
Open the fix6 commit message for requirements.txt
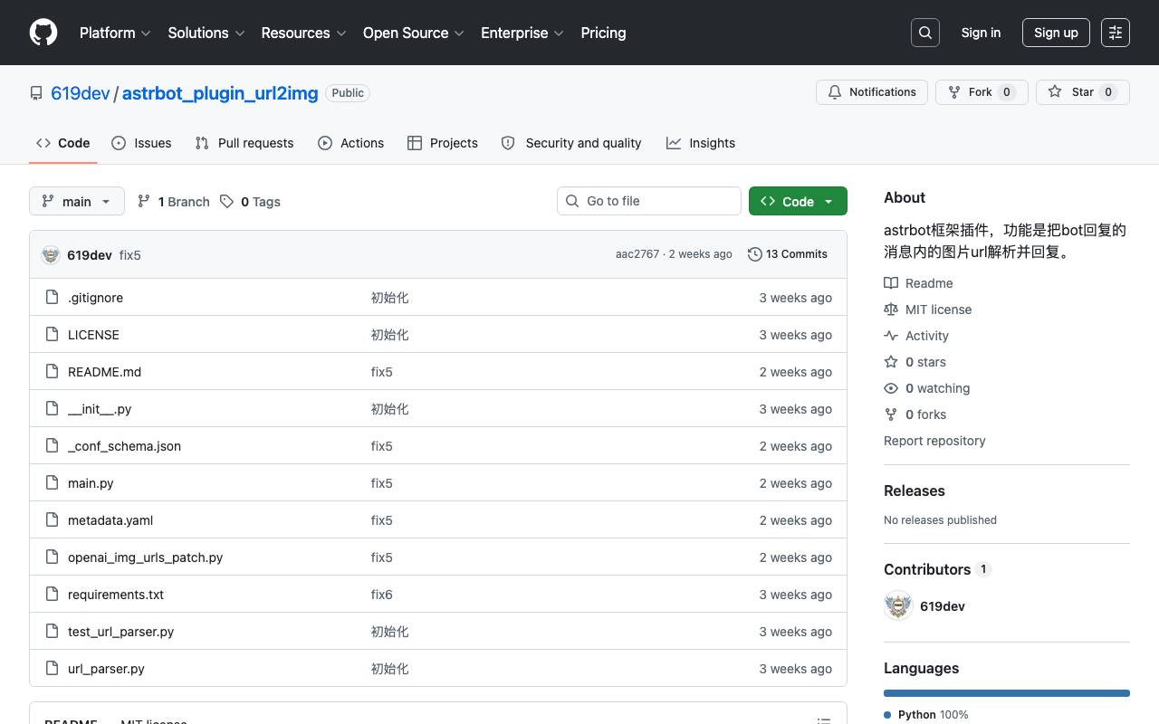pos(382,595)
